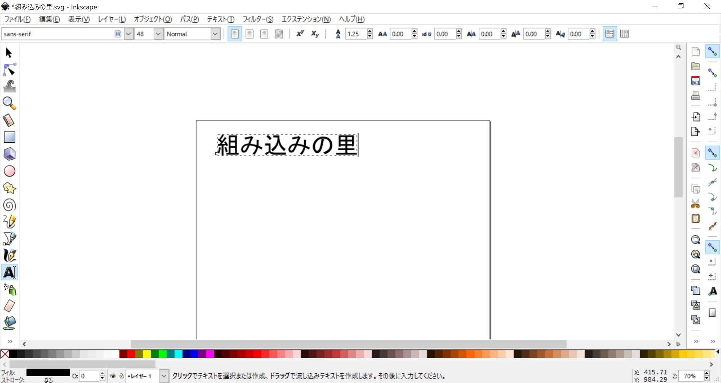
Task: Import a file icon
Action: pos(695,117)
